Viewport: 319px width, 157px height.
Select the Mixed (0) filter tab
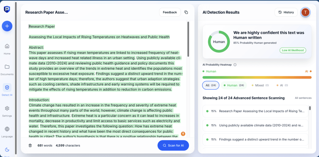(260, 85)
